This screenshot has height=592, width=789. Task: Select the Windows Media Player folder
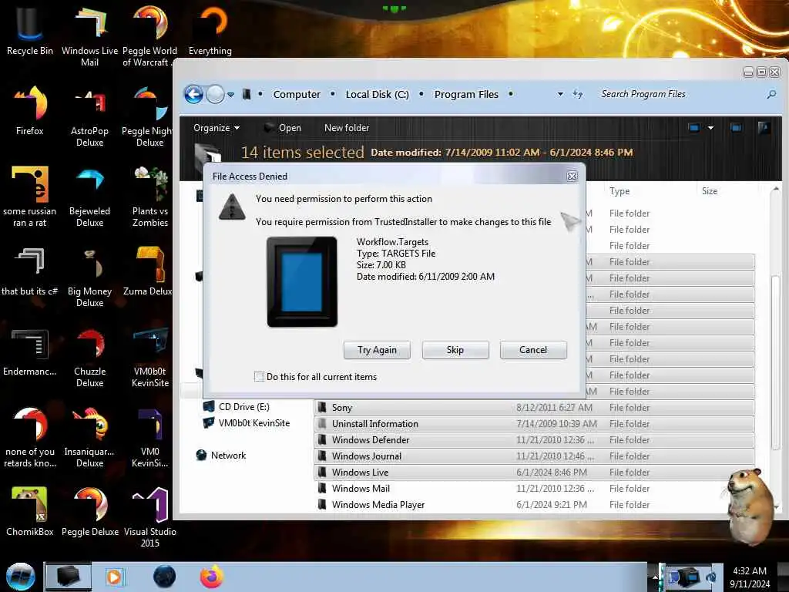point(534,504)
